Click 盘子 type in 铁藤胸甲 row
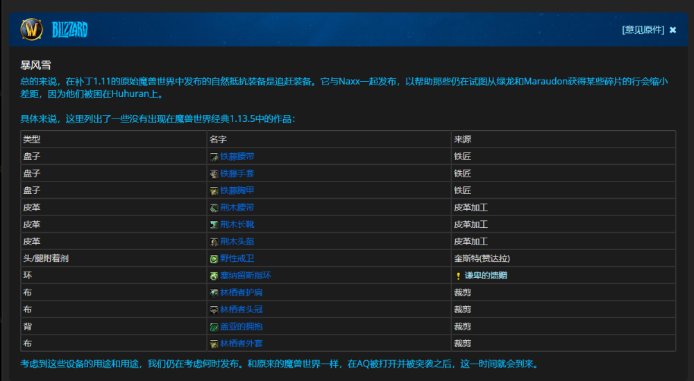This screenshot has height=381, width=694. pyautogui.click(x=32, y=190)
